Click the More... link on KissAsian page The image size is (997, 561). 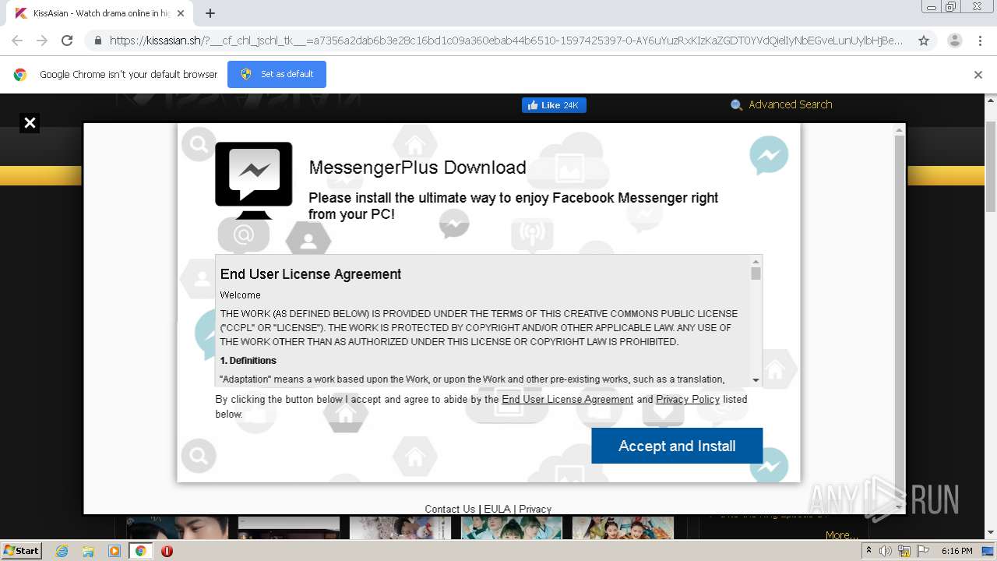[x=841, y=535]
